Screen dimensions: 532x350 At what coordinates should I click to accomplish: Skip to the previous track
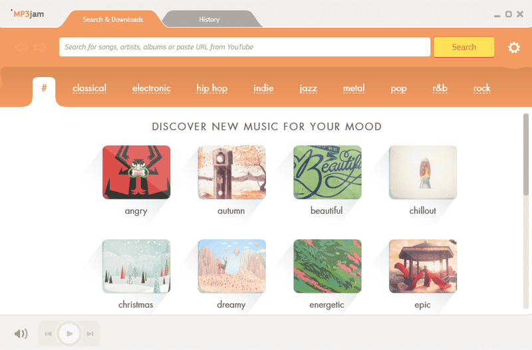coord(48,334)
